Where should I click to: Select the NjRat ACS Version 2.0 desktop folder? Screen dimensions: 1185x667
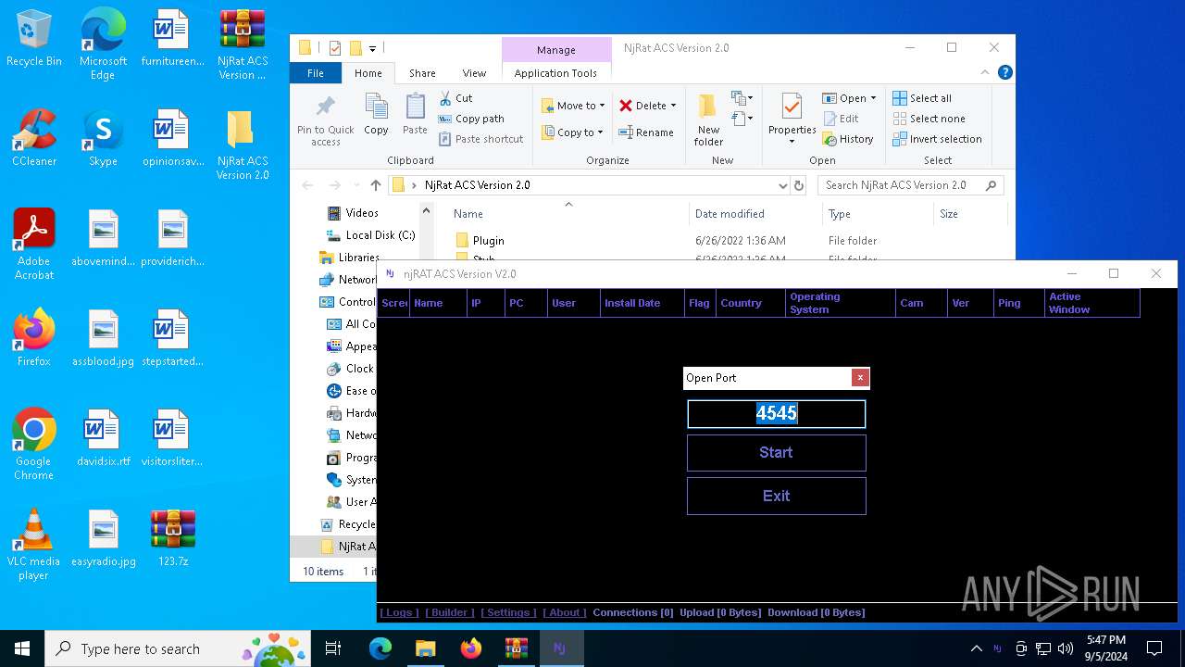(243, 145)
